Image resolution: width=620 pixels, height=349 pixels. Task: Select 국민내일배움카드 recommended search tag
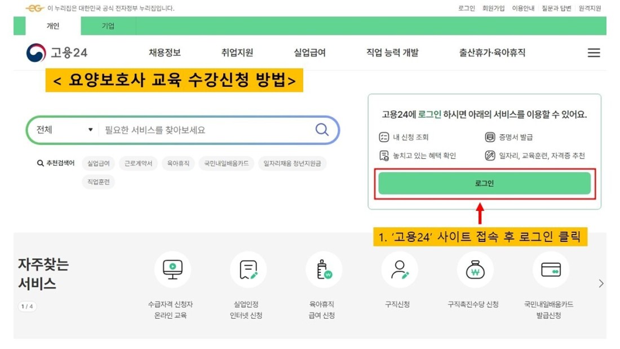(x=227, y=164)
